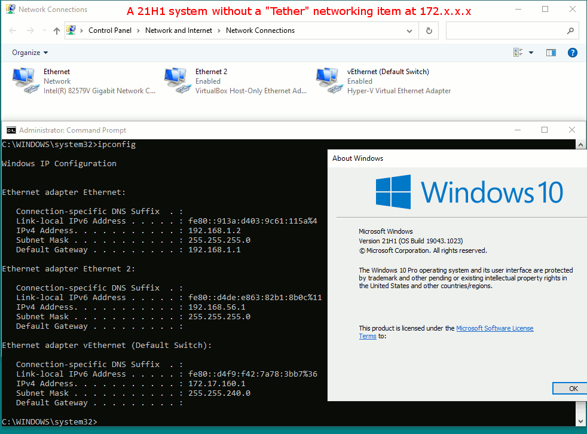587x434 pixels.
Task: Expand the chevron after Control Panel
Action: click(138, 30)
